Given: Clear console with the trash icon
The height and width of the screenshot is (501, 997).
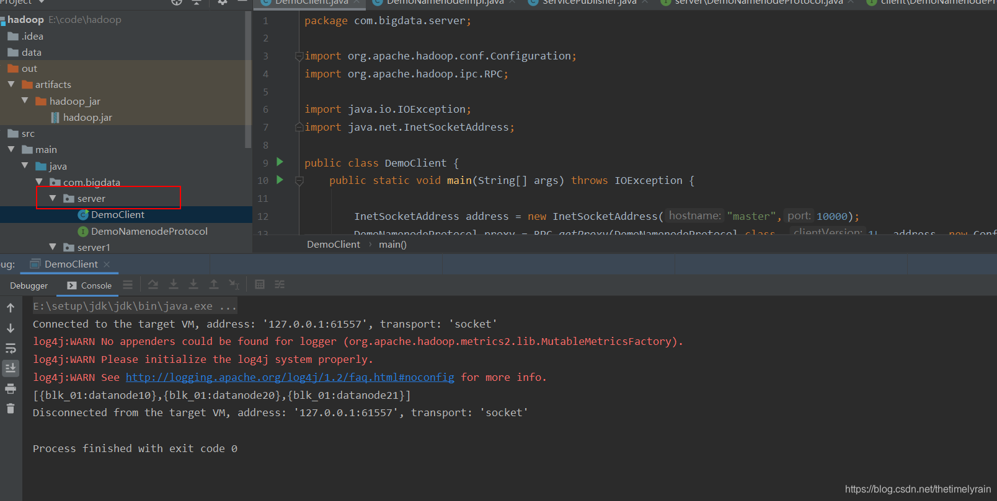Looking at the screenshot, I should click(x=11, y=408).
